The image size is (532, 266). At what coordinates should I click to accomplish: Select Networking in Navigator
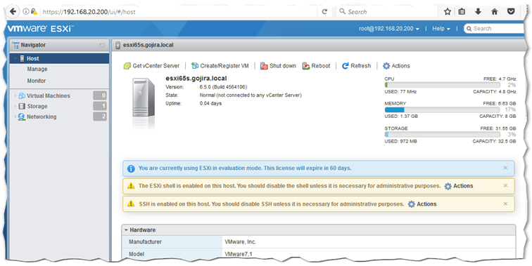coord(42,117)
